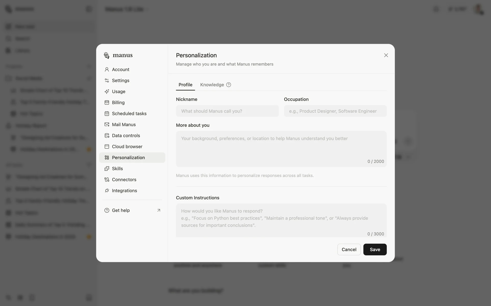Screen dimensions: 491x306
Task: Save the personalization changes
Action: click(x=375, y=249)
